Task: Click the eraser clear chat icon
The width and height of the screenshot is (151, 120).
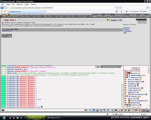Action: tap(90, 110)
